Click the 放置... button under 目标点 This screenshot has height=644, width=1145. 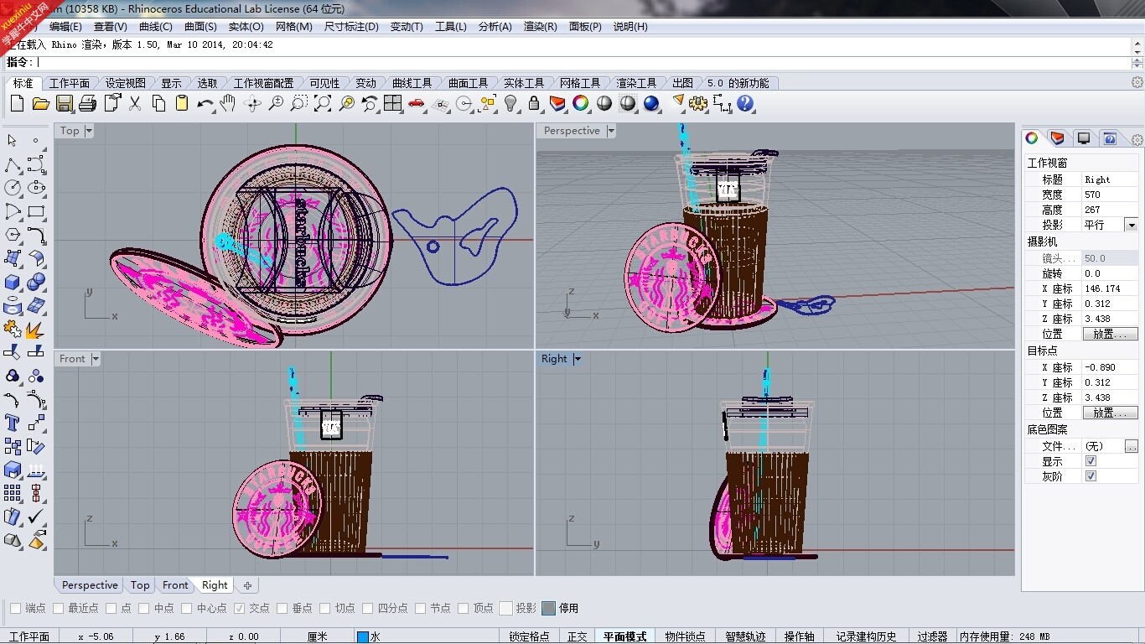[x=1111, y=413]
